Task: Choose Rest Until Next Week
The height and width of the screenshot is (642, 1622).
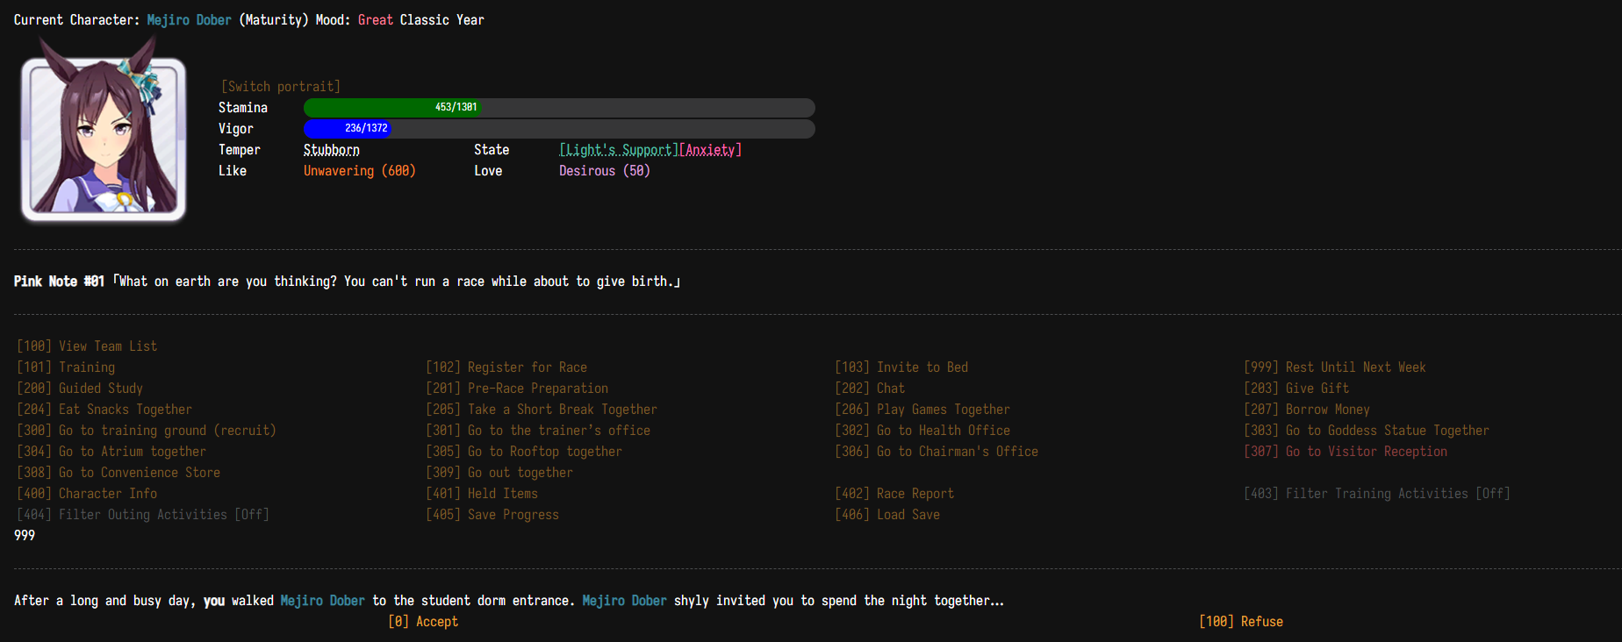Action: pos(1335,367)
